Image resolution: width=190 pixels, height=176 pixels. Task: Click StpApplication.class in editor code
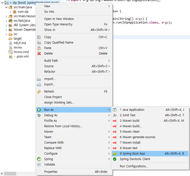pyautogui.click(x=141, y=22)
